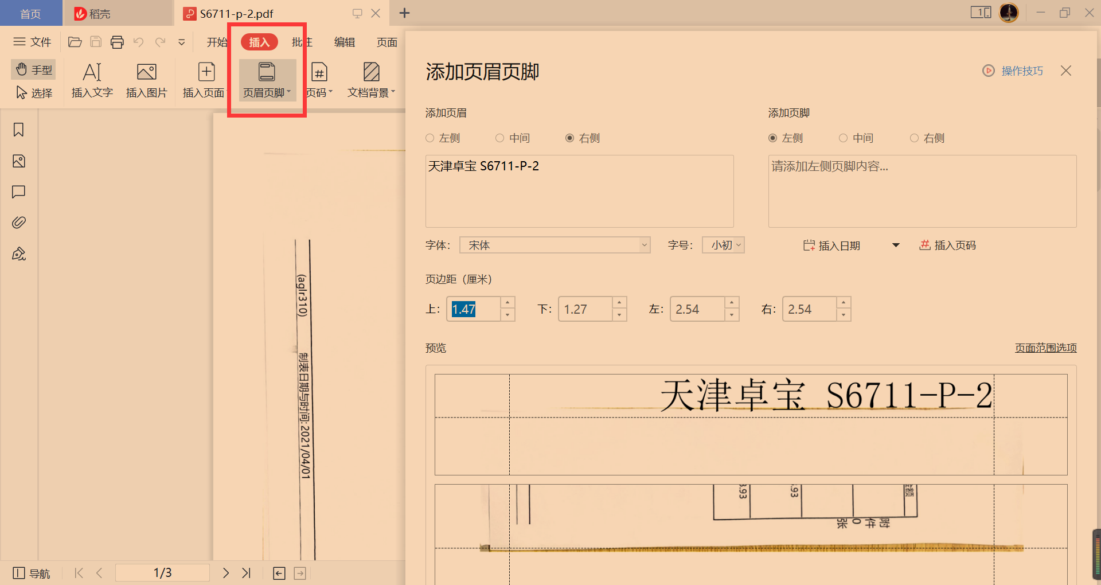This screenshot has width=1101, height=585.
Task: Click the 插入文字 tool
Action: [x=92, y=80]
